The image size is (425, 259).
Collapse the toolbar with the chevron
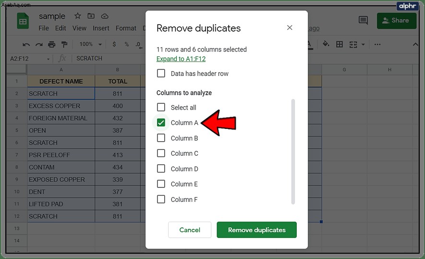point(415,44)
